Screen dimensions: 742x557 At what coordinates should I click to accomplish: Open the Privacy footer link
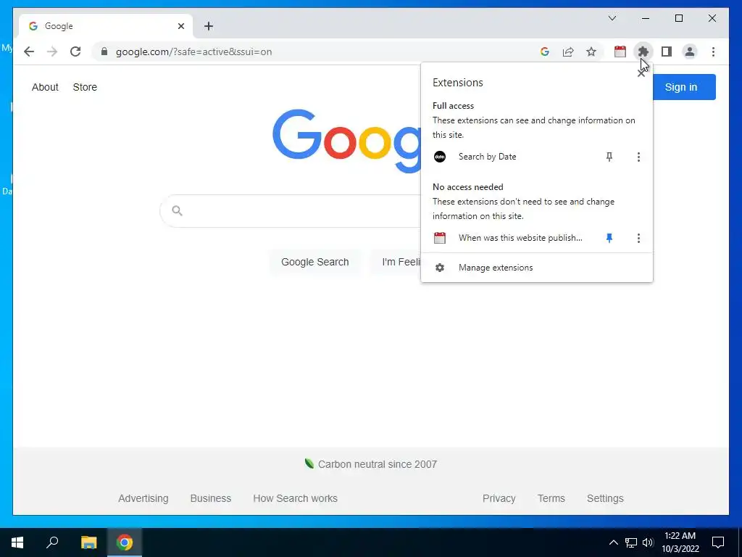499,498
